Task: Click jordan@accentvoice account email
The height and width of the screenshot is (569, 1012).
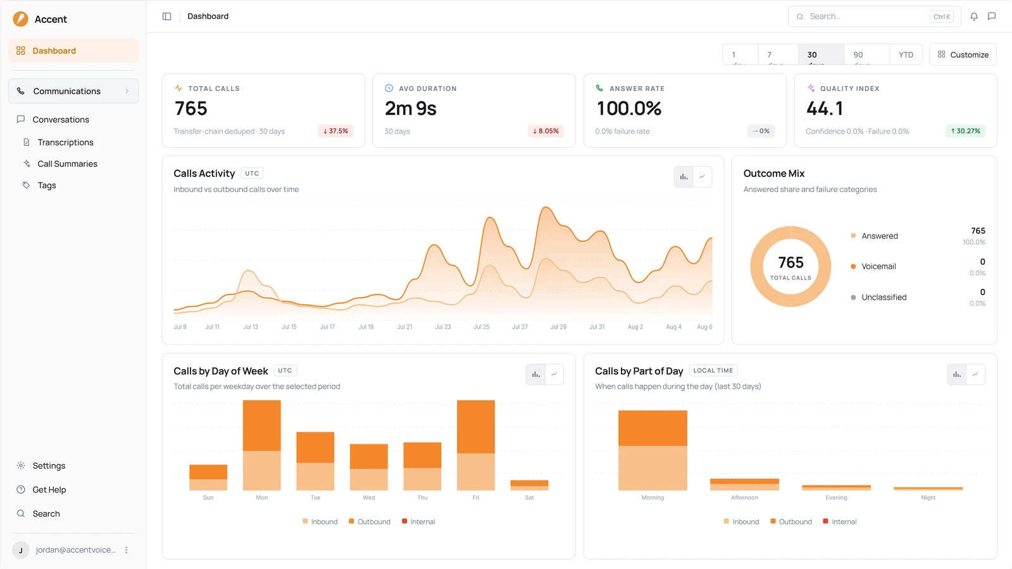Action: (x=76, y=550)
